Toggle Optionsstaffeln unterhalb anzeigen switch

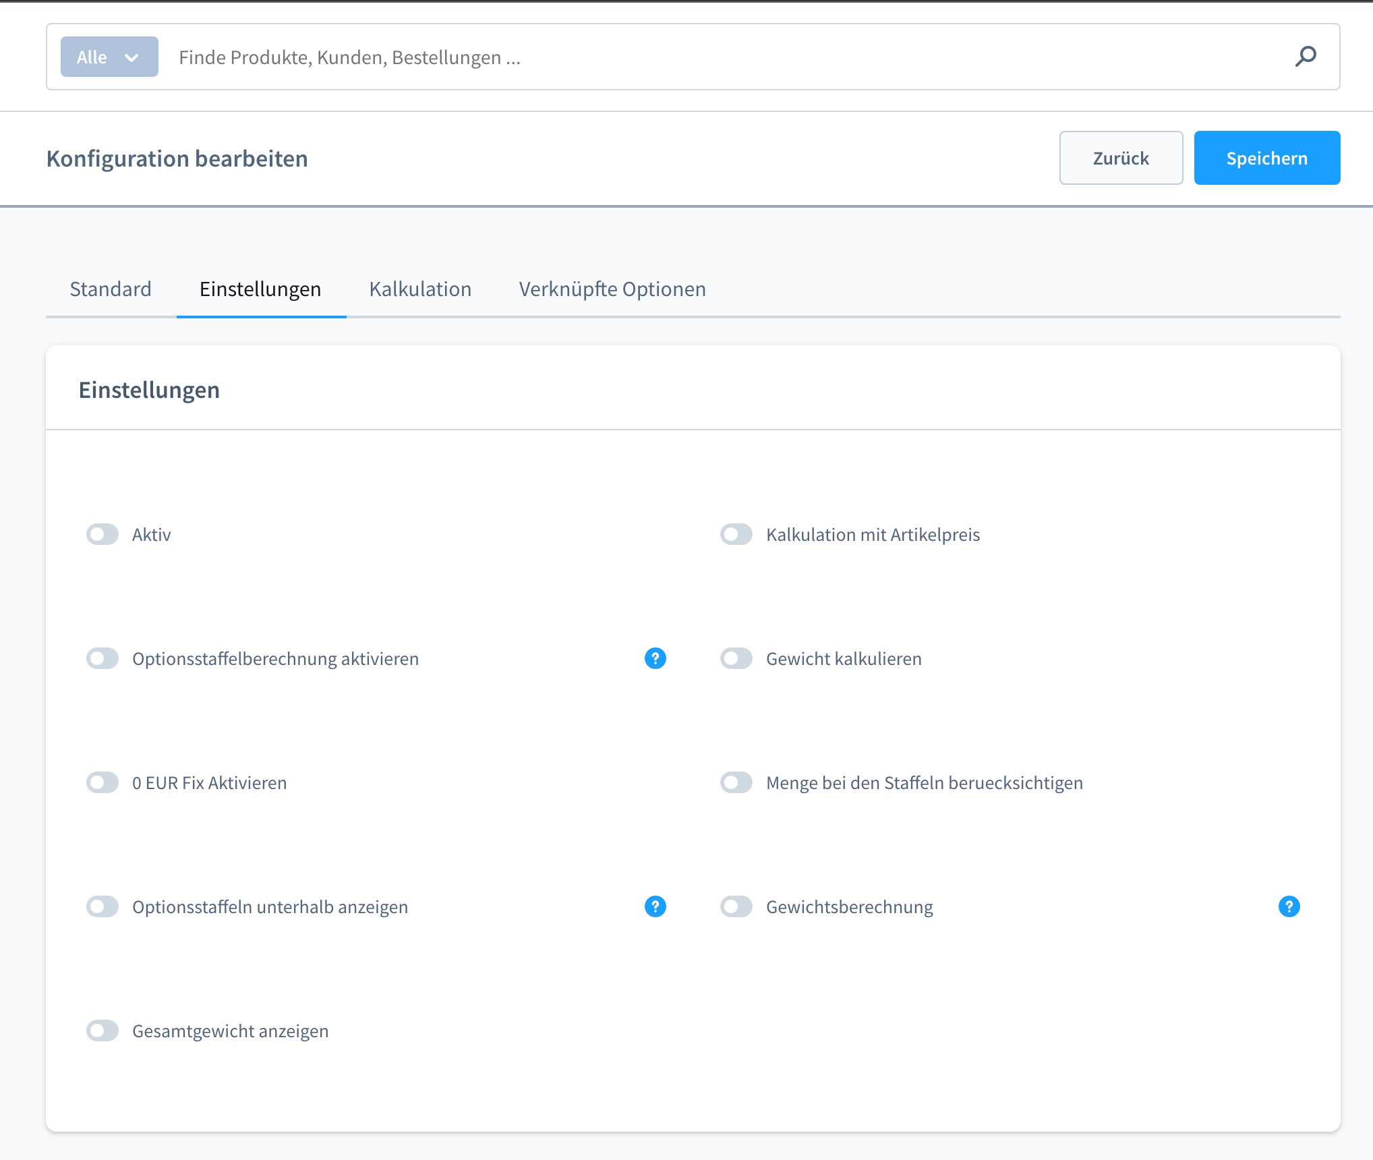[x=103, y=906]
